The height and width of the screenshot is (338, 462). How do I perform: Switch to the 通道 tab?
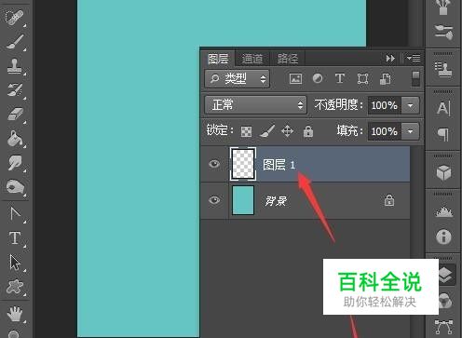252,59
